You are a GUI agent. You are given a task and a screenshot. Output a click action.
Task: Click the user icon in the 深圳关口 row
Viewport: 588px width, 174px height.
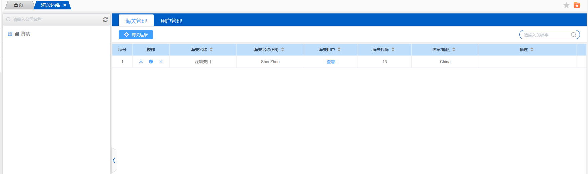[x=141, y=61]
